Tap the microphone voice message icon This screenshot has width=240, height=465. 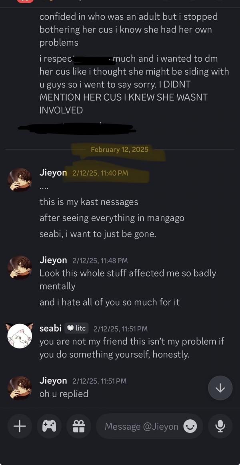click(220, 426)
